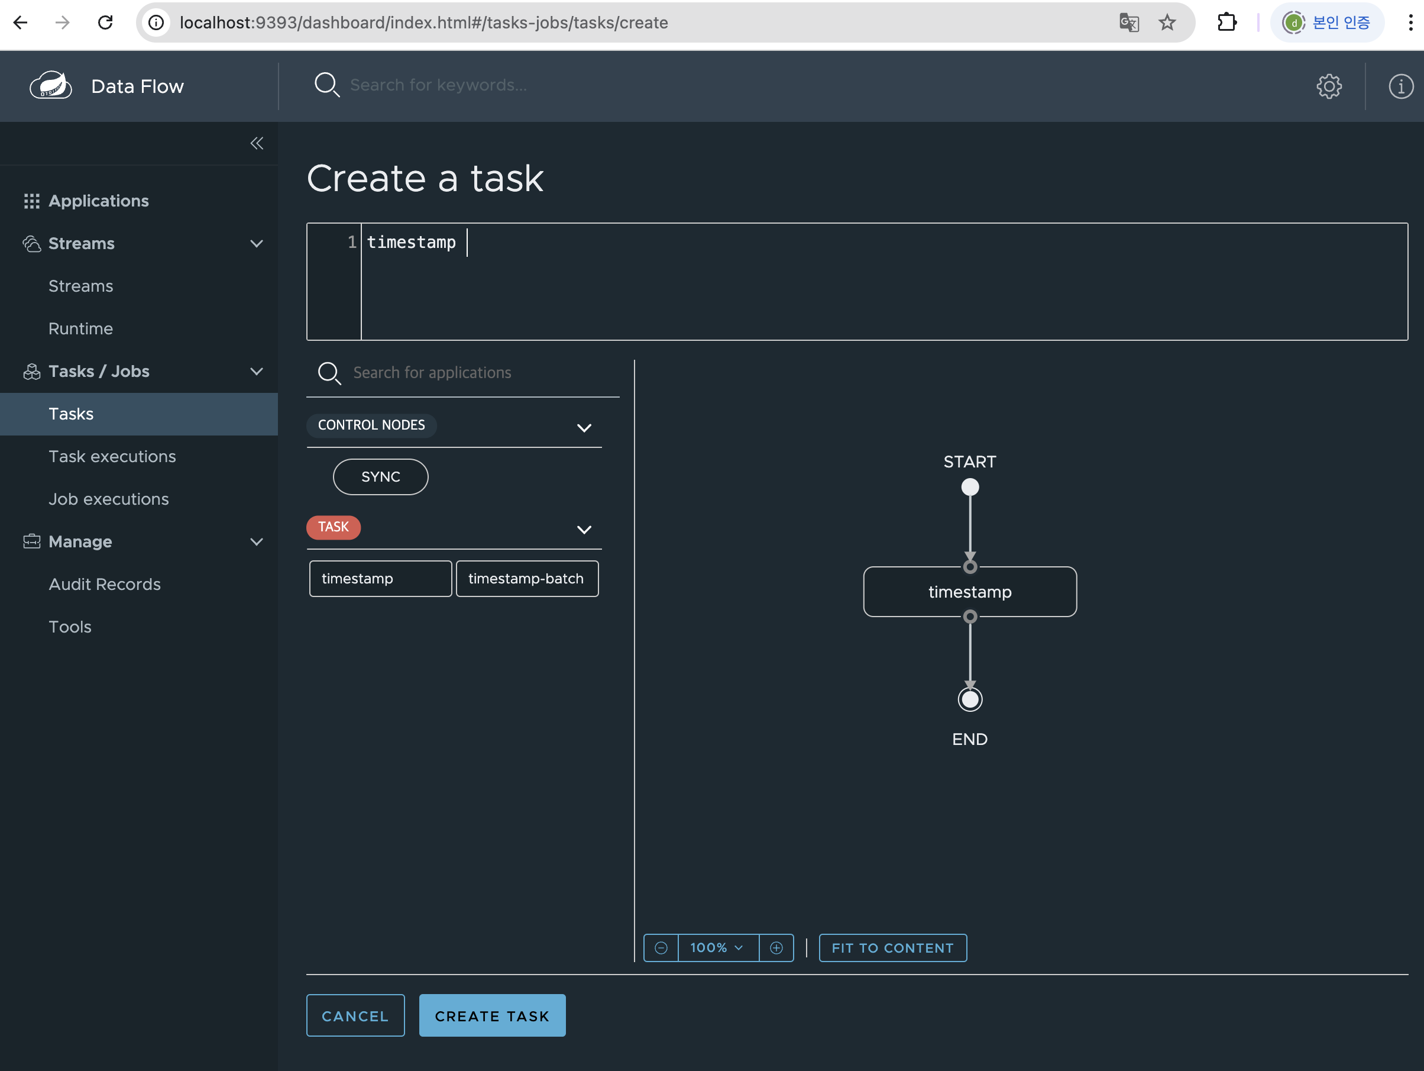1424x1071 pixels.
Task: Open Audit Records in sidebar
Action: [x=104, y=584]
